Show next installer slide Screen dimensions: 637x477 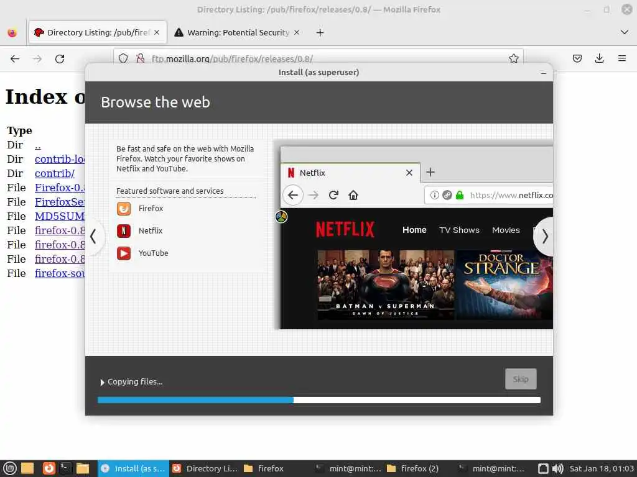click(544, 236)
